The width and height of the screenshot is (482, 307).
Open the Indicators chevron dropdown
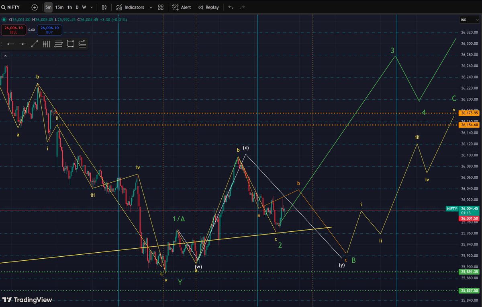[151, 7]
